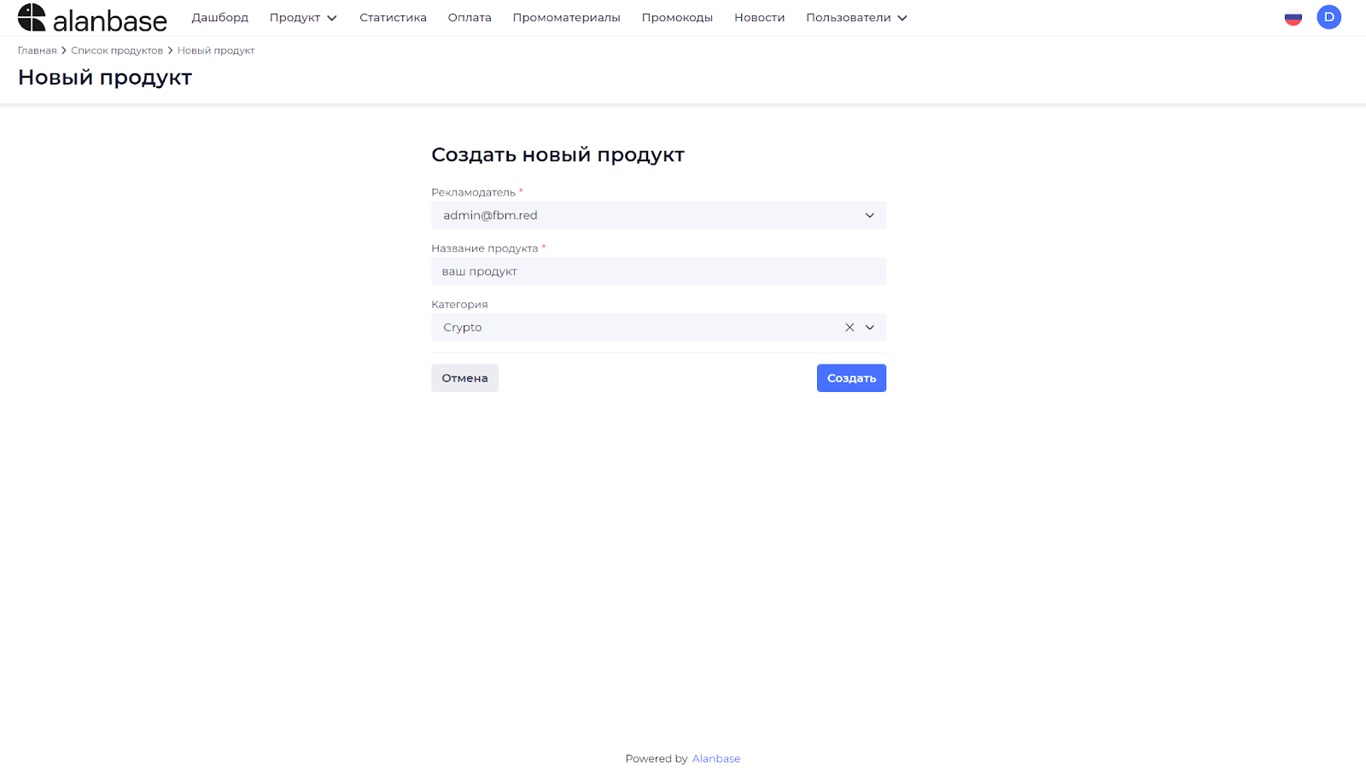Click the Название продукта input field
The width and height of the screenshot is (1366, 770).
click(x=657, y=271)
